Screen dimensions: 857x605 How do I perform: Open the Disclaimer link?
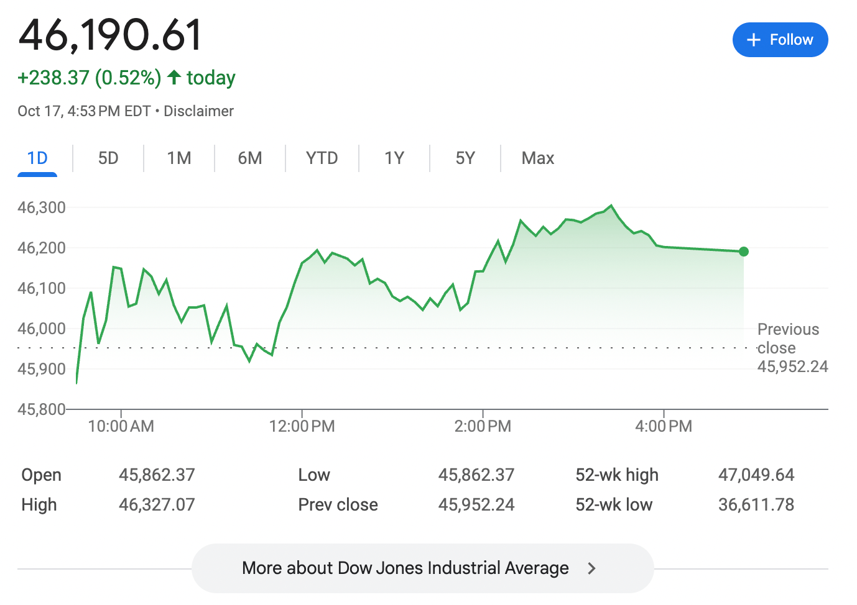[x=198, y=111]
